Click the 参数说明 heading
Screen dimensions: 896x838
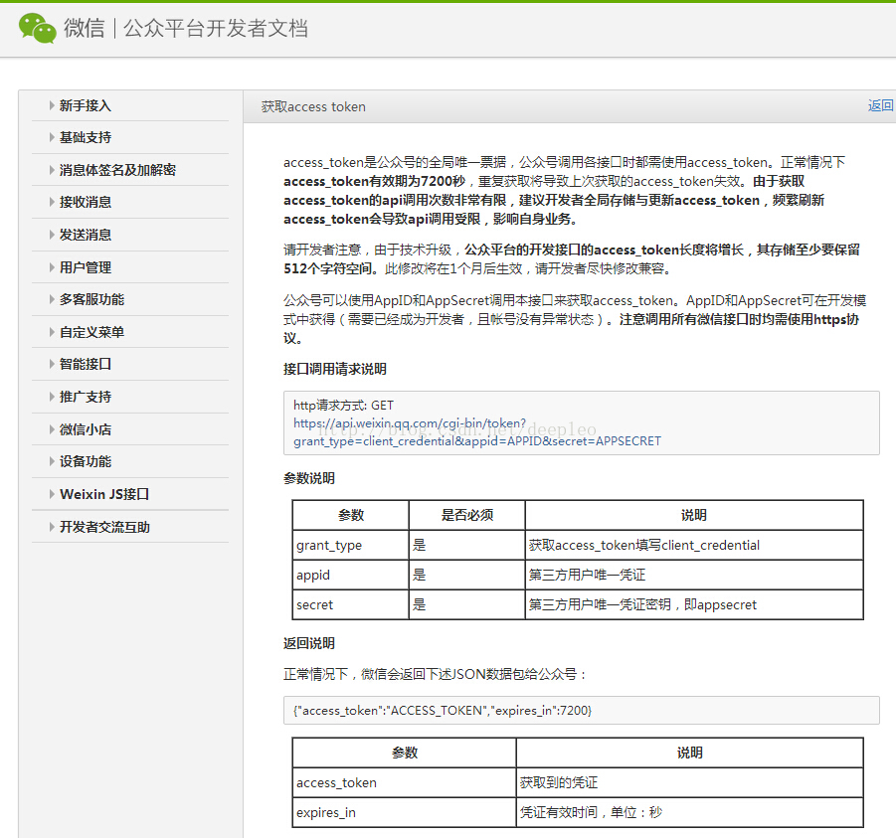309,478
